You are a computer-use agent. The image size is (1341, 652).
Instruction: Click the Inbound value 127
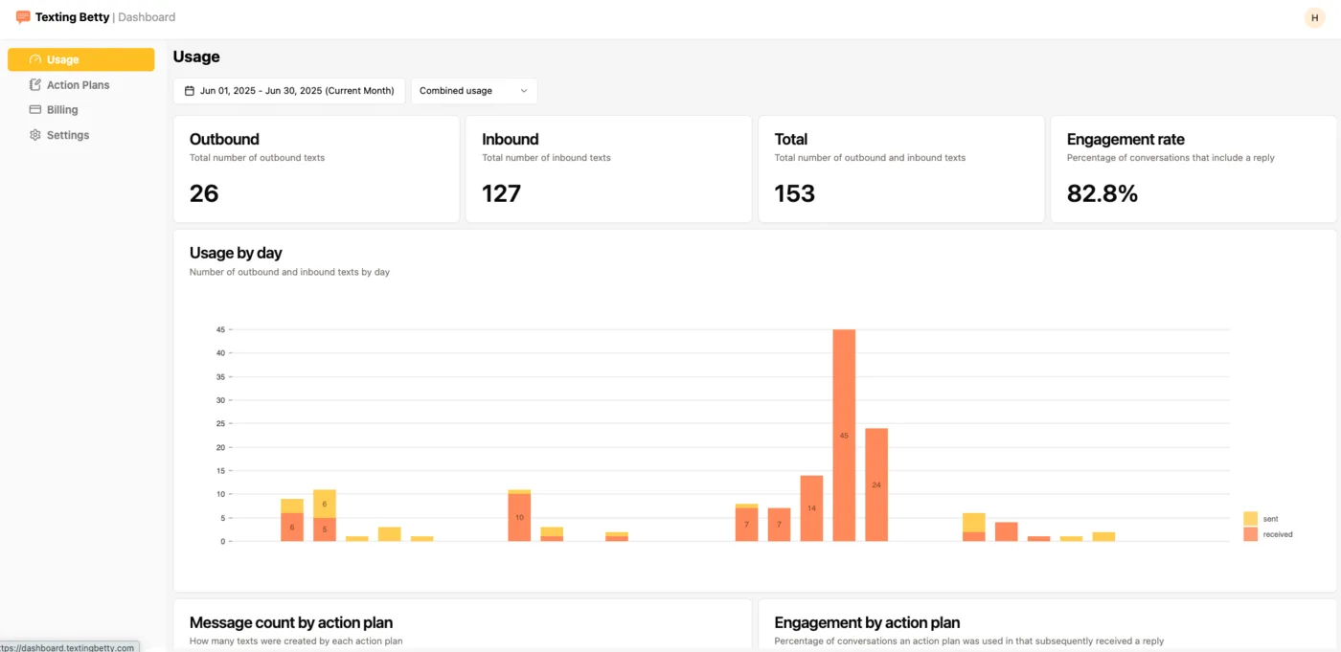[501, 193]
